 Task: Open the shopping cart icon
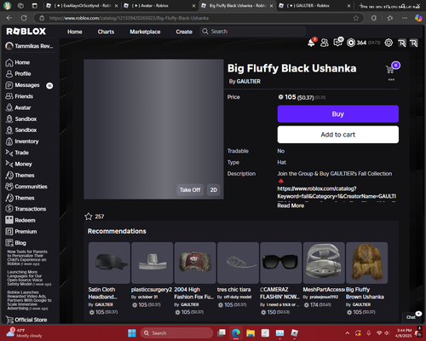point(390,69)
